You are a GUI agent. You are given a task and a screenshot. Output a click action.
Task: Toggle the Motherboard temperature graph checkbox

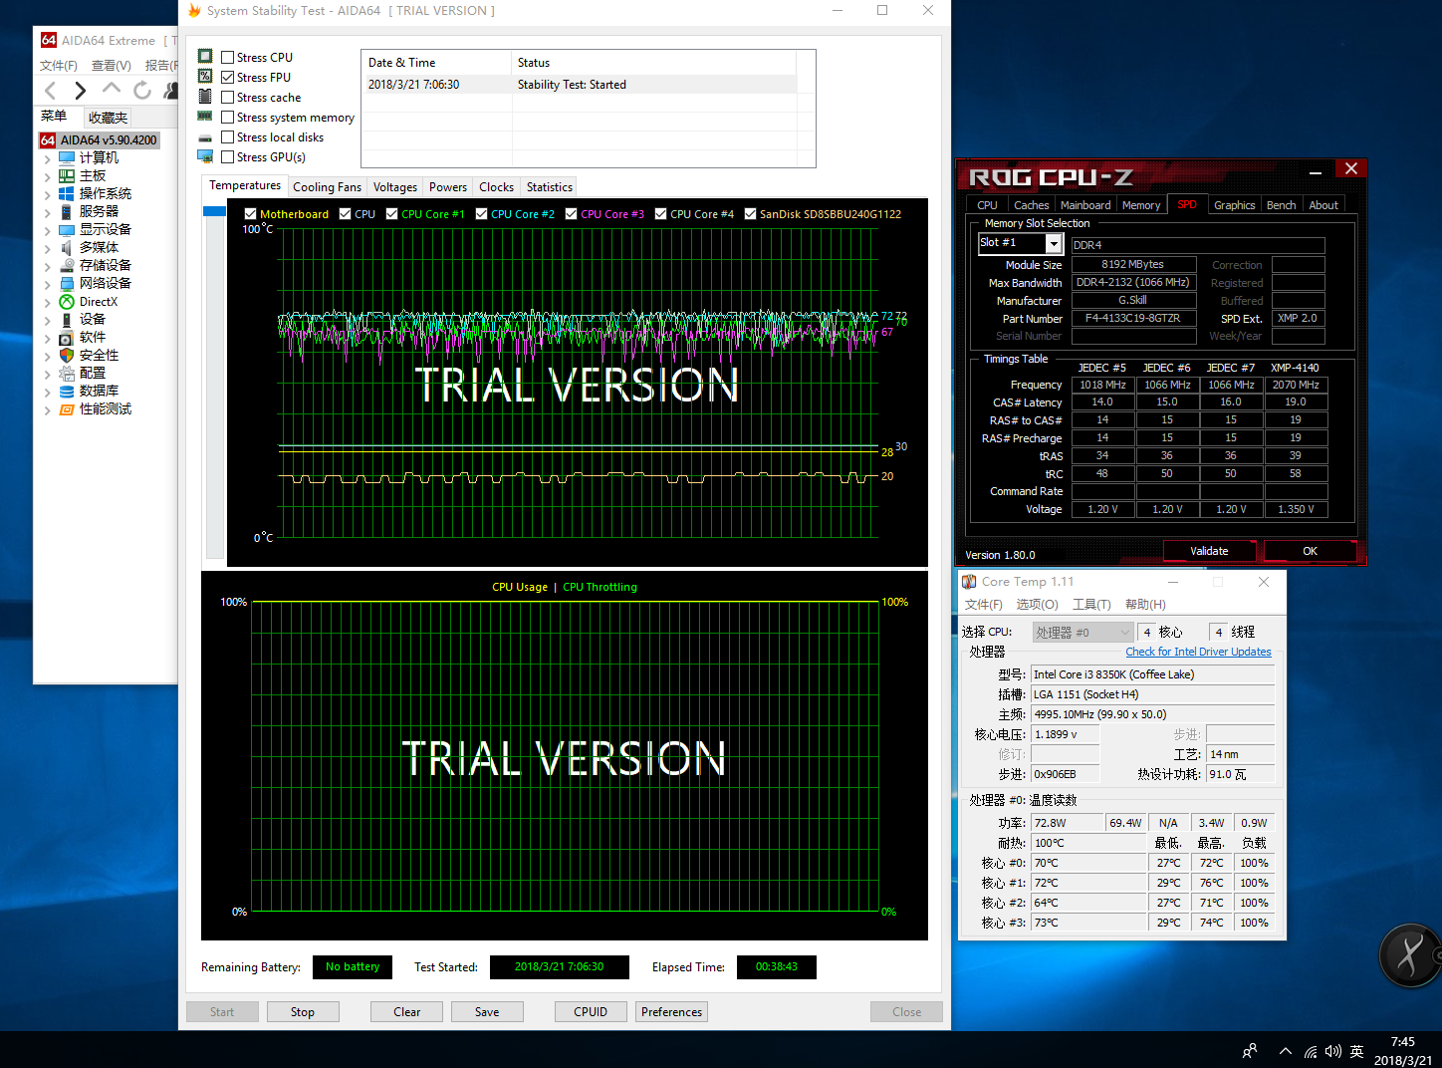251,214
